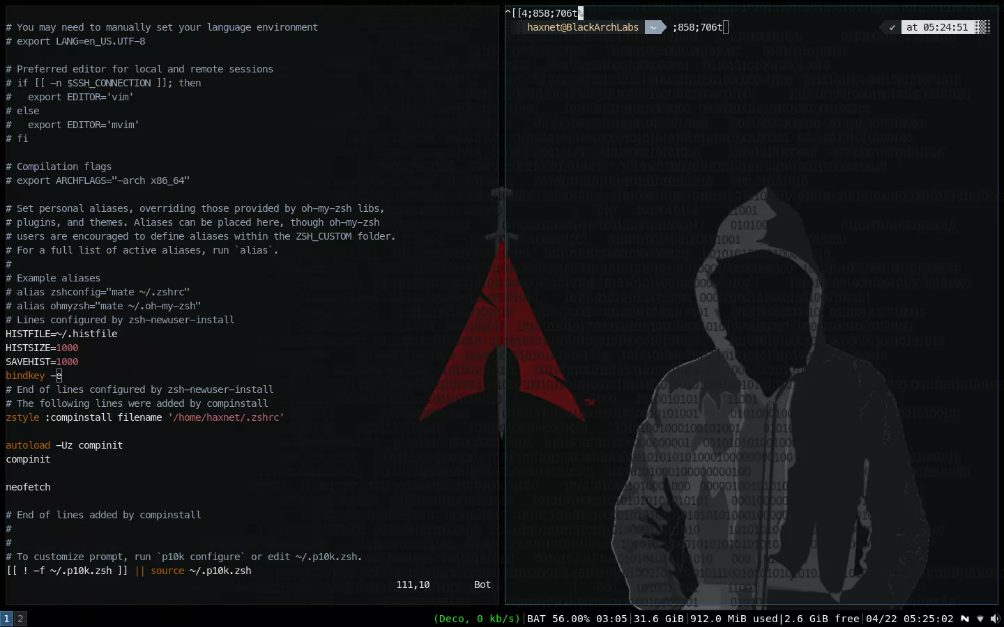The width and height of the screenshot is (1004, 627).
Task: Click the empty prompt input field after ;858;706t
Action: click(725, 27)
